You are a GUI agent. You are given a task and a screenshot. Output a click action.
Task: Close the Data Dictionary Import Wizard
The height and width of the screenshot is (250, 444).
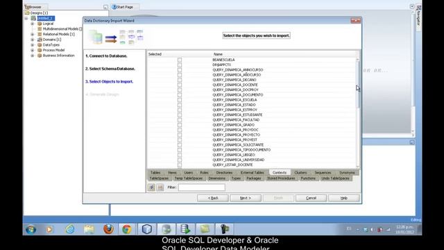coord(355,20)
